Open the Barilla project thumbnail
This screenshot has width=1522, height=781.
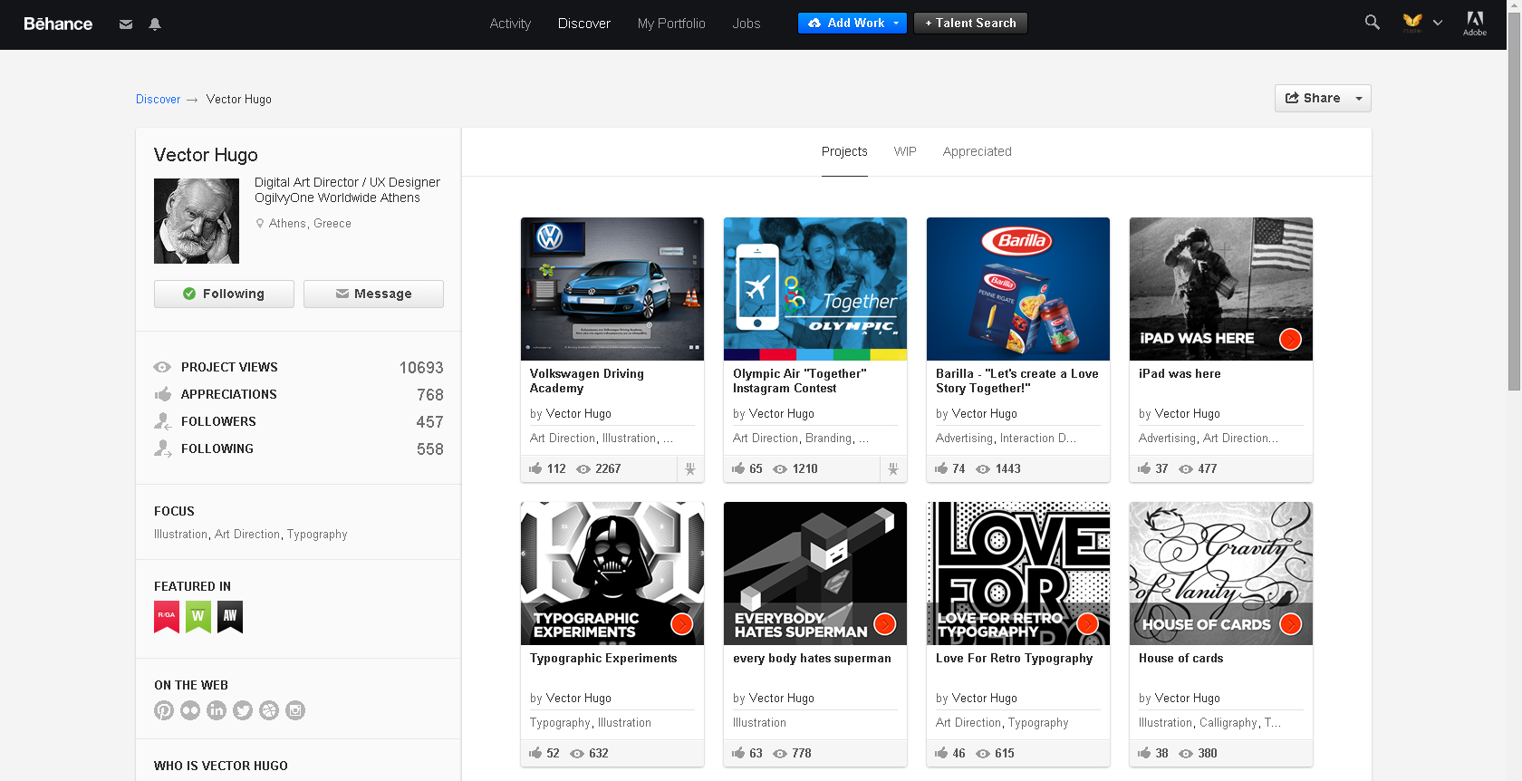[x=1018, y=289]
